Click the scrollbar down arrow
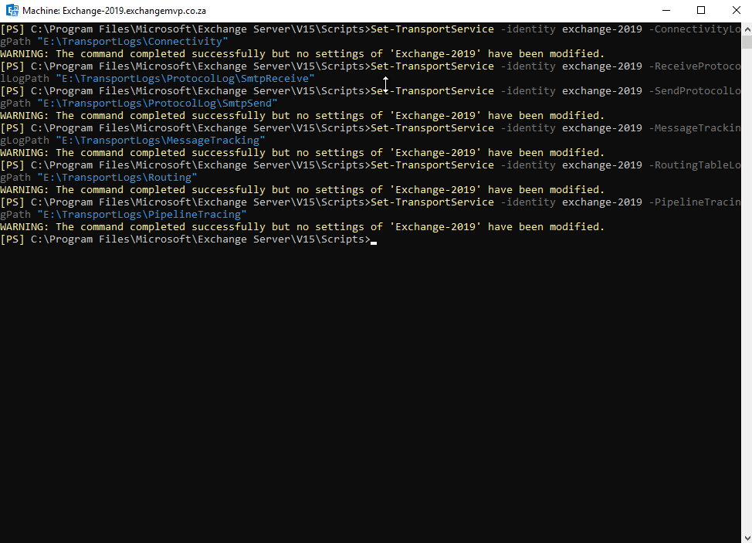Viewport: 752px width, 543px height. pos(747,538)
